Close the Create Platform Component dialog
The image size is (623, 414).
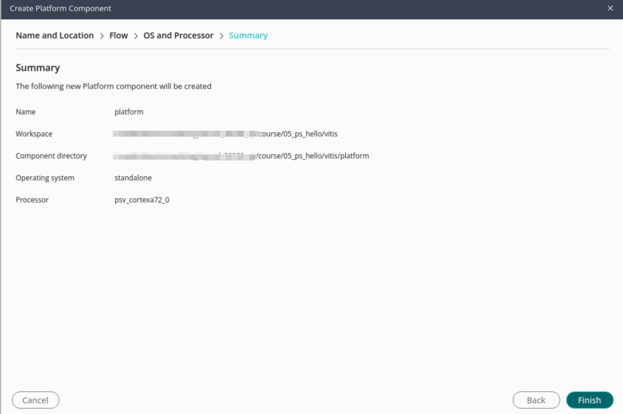610,9
